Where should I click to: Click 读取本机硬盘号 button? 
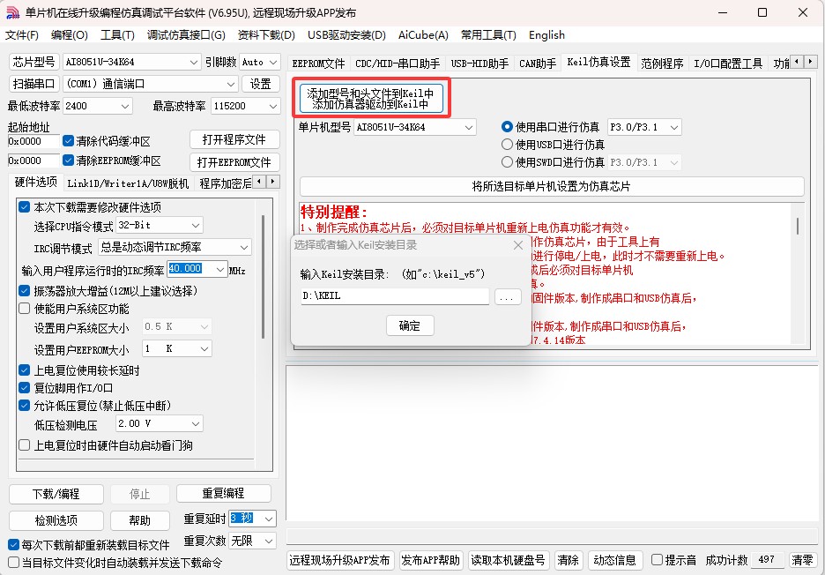click(x=508, y=560)
